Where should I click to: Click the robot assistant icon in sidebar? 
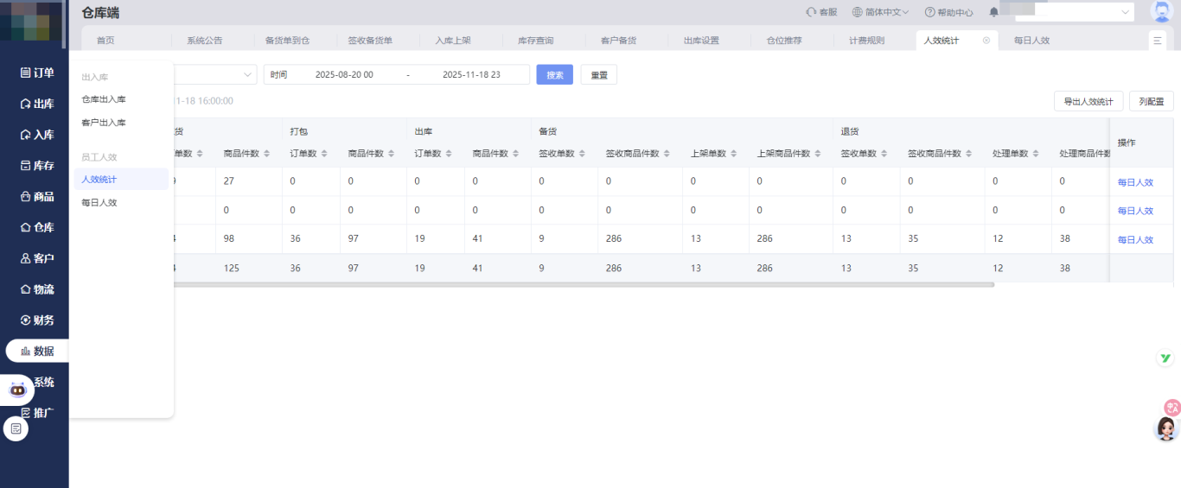(17, 390)
